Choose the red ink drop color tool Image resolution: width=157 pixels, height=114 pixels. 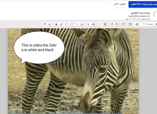(x=56, y=24)
